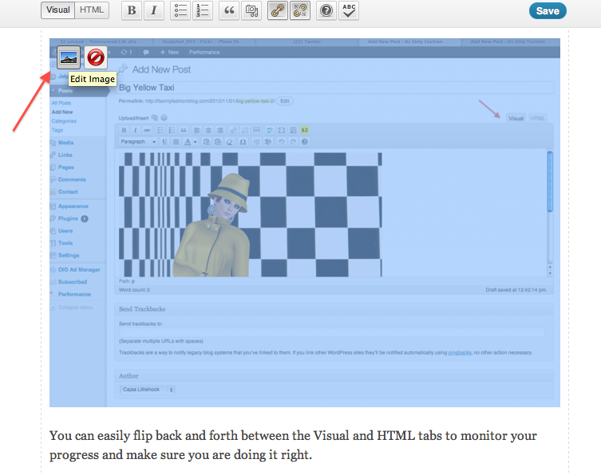Screen dimensions: 601x475
Task: Switch to the Visual editor tab
Action: coord(58,10)
